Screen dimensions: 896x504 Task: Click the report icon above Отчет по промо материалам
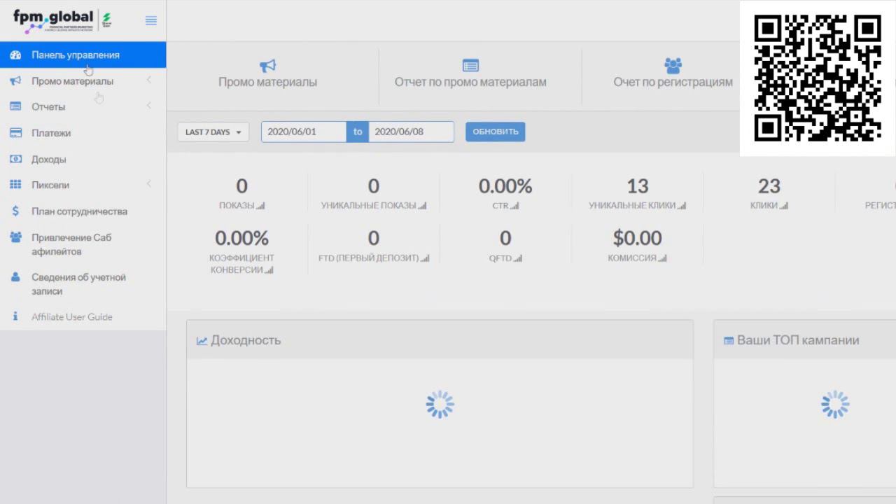click(470, 66)
